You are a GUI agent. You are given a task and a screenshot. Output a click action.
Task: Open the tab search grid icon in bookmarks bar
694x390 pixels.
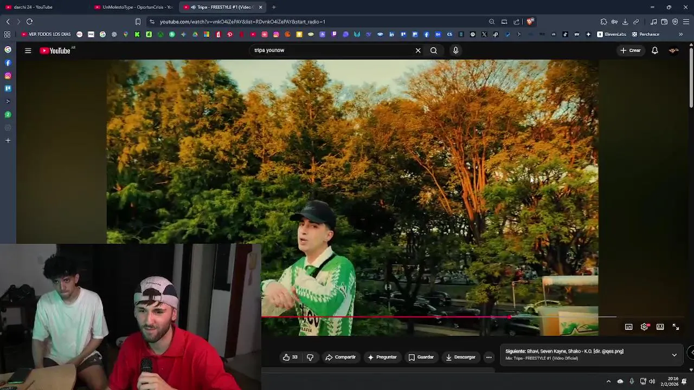[x=7, y=34]
